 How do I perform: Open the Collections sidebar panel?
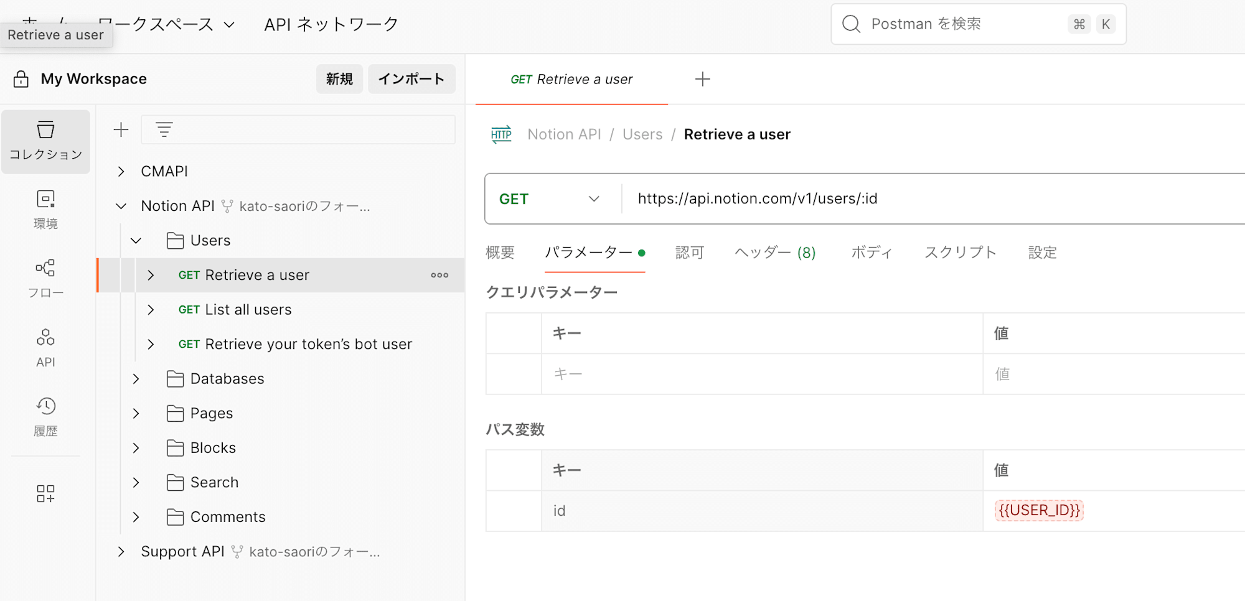45,141
